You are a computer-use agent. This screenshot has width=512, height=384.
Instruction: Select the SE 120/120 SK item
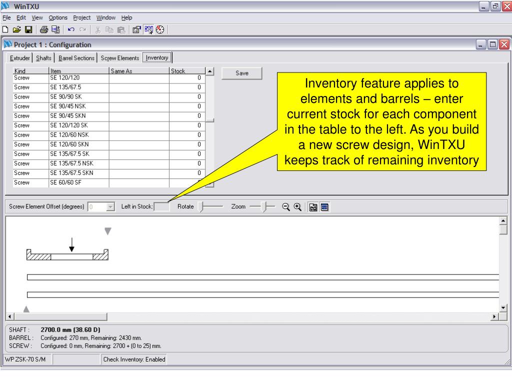(x=78, y=125)
